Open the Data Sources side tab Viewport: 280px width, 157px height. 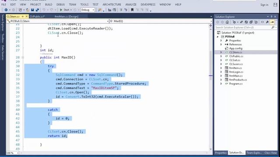[3, 52]
